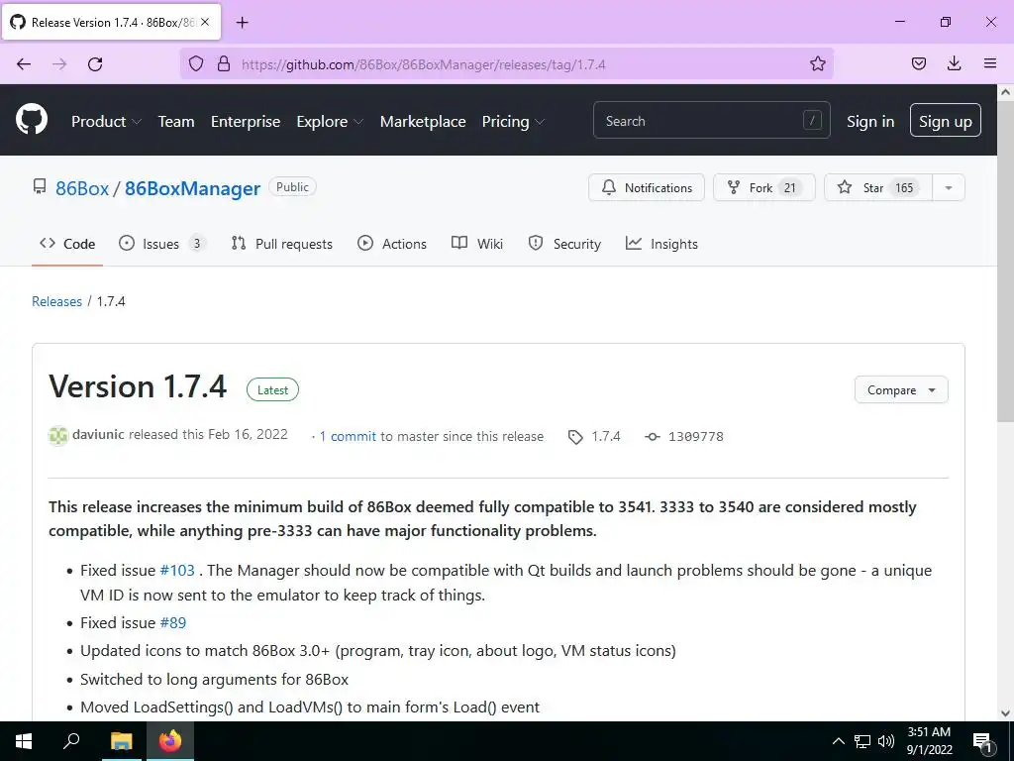Click the scrollbar up arrow
The width and height of the screenshot is (1014, 761).
pyautogui.click(x=1005, y=92)
